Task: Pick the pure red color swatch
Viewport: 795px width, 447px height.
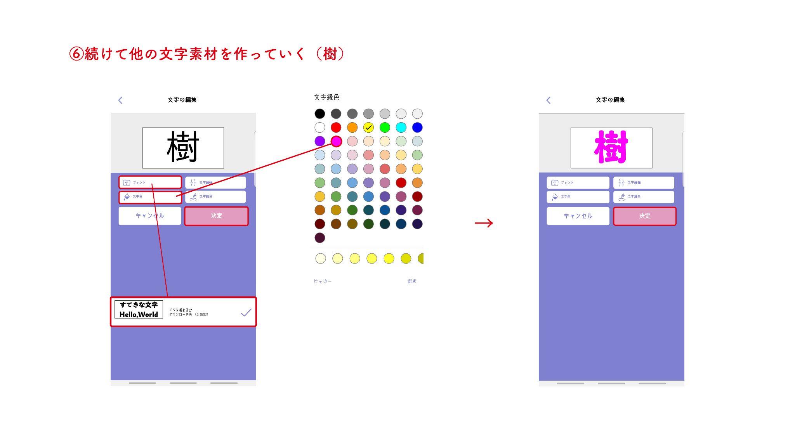Action: click(x=336, y=127)
